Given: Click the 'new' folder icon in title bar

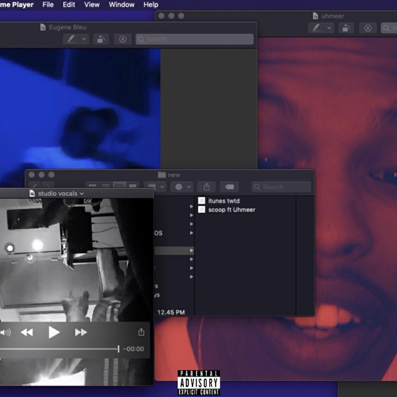Looking at the screenshot, I should click(x=162, y=175).
